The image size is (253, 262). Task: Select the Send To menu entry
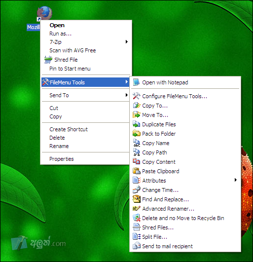[85, 95]
